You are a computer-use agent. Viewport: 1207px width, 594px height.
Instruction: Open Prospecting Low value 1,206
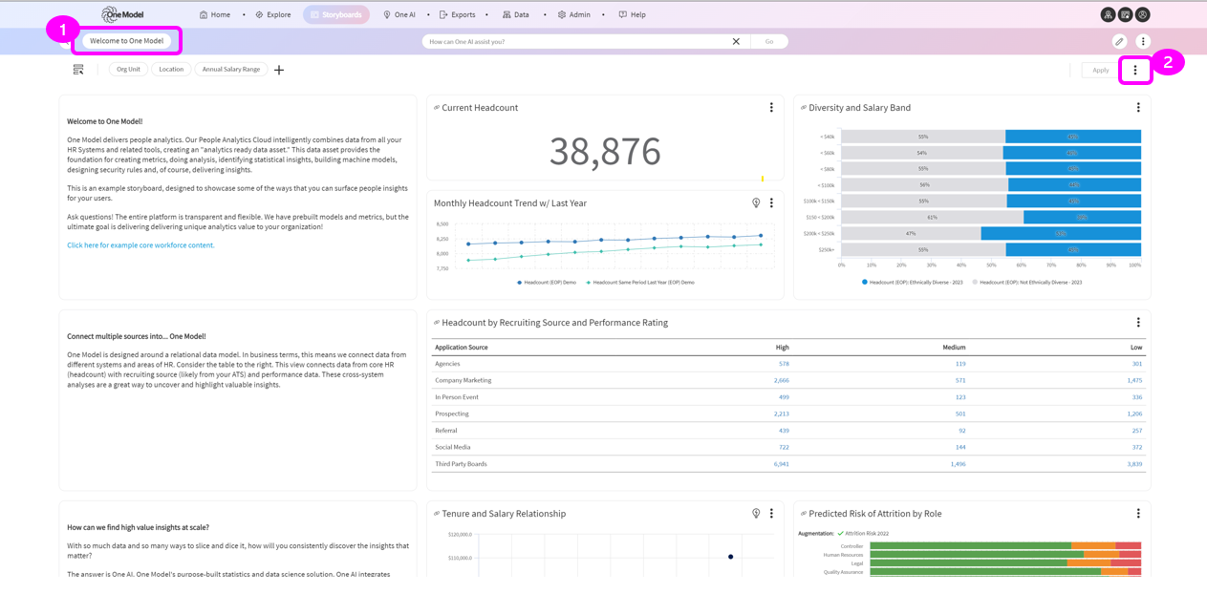(1134, 414)
